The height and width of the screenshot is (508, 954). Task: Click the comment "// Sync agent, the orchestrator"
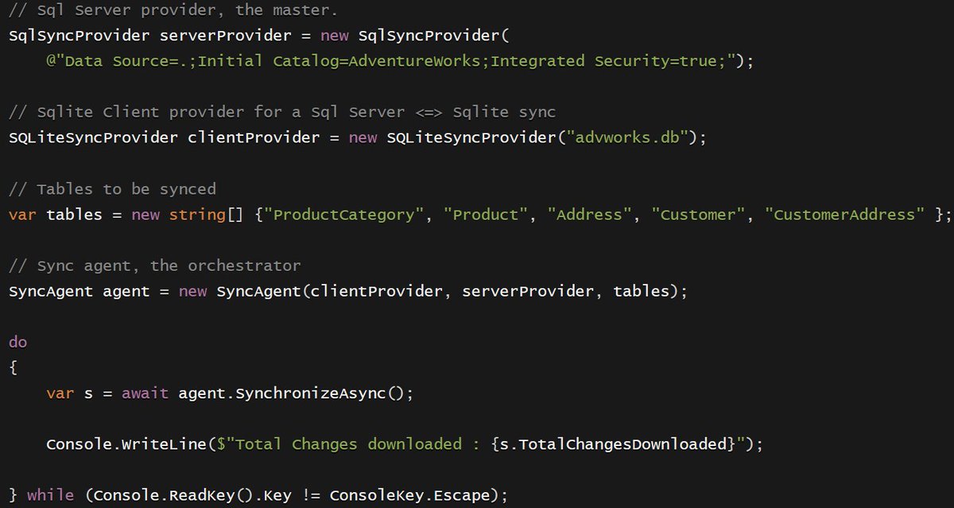point(155,266)
